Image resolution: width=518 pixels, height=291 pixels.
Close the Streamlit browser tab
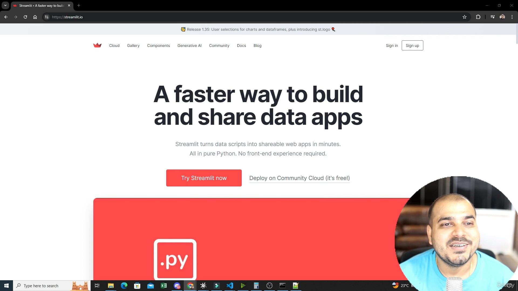pyautogui.click(x=69, y=5)
